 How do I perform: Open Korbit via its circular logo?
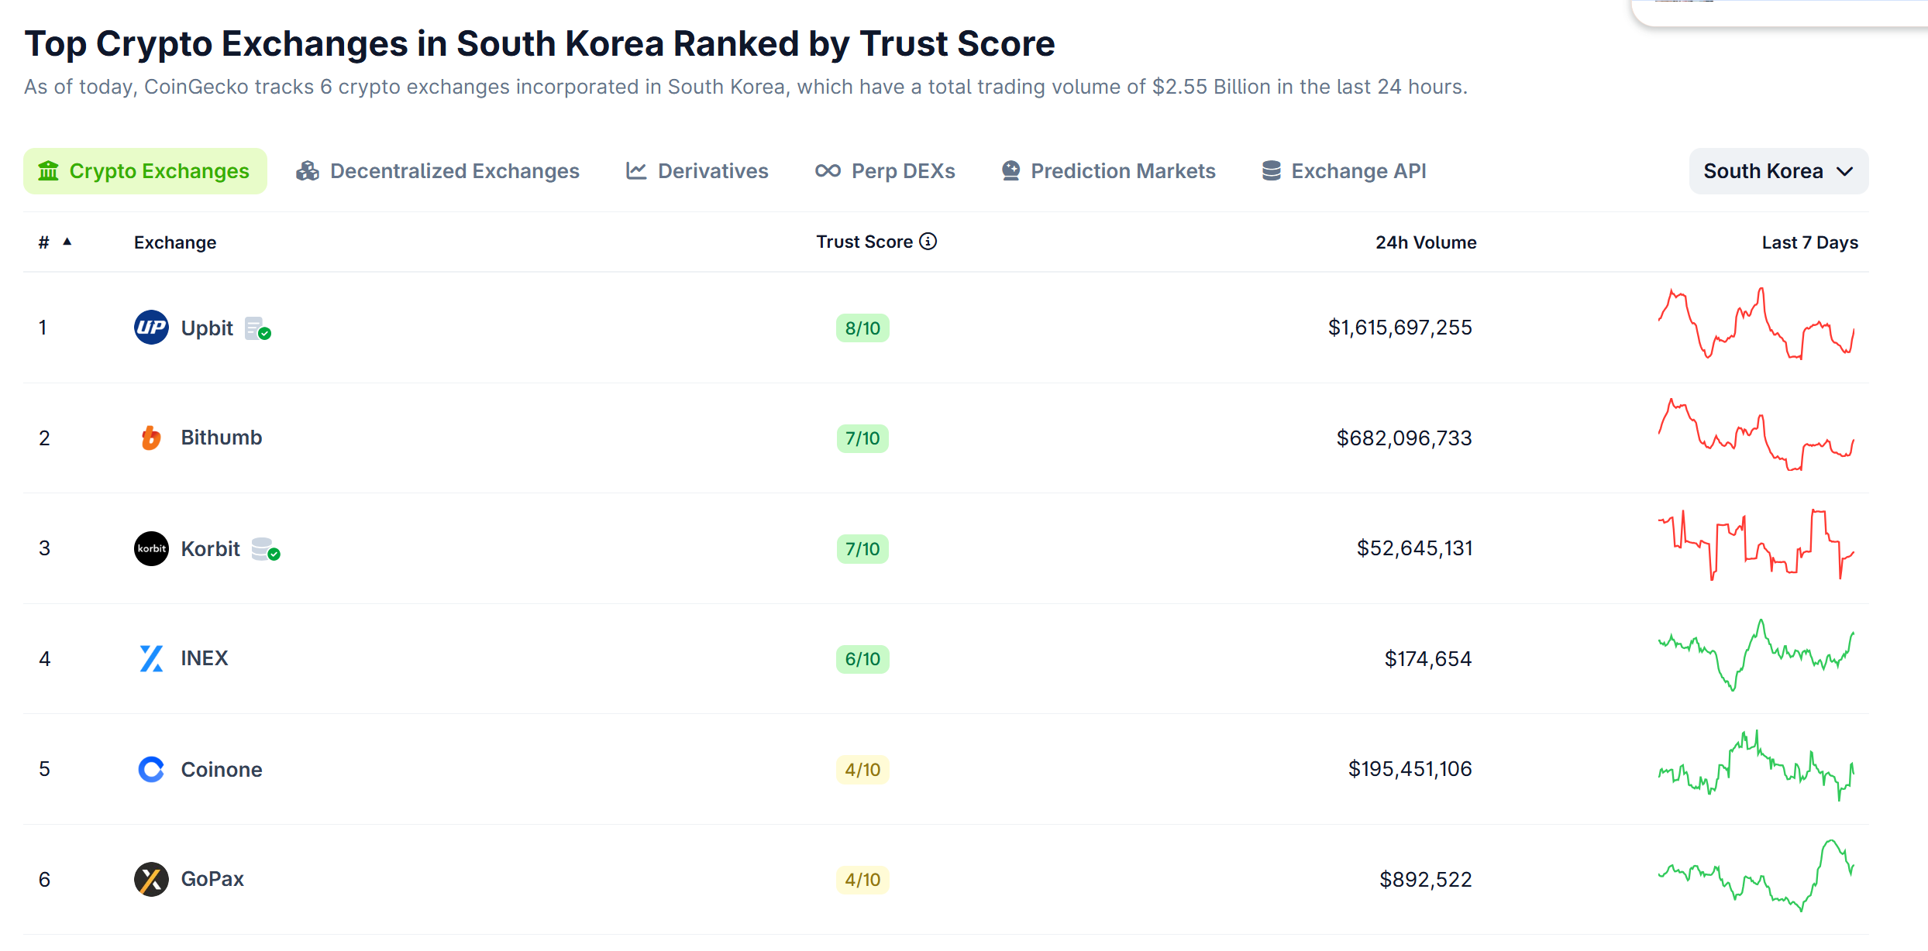(152, 548)
